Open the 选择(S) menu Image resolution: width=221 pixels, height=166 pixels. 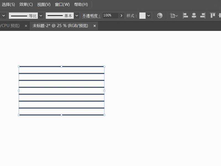pyautogui.click(x=8, y=4)
